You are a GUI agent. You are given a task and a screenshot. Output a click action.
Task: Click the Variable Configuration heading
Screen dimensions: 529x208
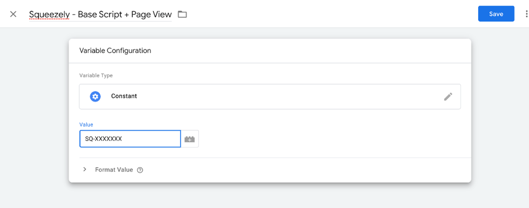pos(115,50)
